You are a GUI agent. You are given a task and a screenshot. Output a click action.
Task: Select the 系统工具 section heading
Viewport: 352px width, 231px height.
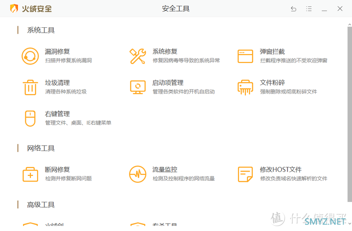tap(41, 30)
